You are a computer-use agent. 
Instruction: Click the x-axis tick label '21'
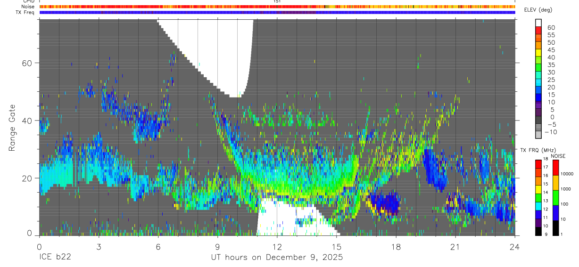(455, 247)
